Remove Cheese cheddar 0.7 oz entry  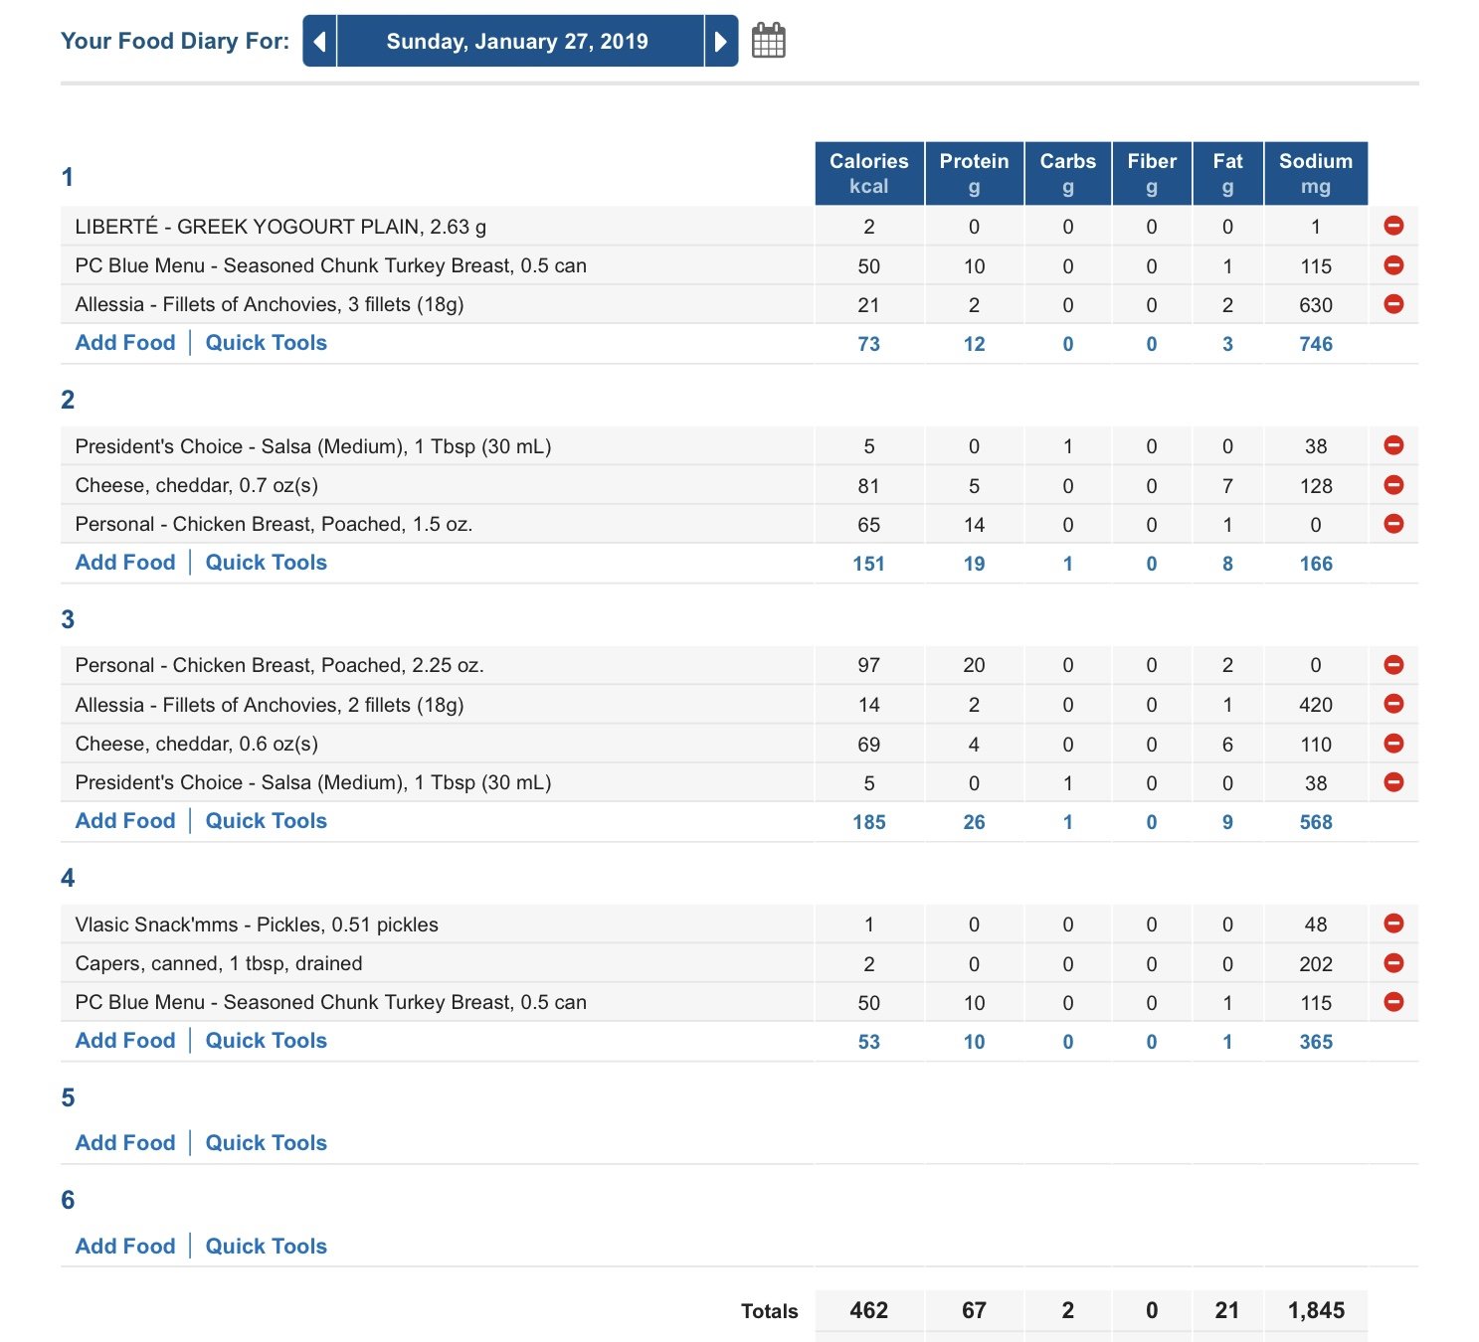pos(1393,485)
